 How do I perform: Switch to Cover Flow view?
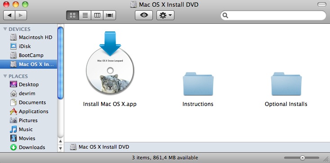(x=109, y=15)
